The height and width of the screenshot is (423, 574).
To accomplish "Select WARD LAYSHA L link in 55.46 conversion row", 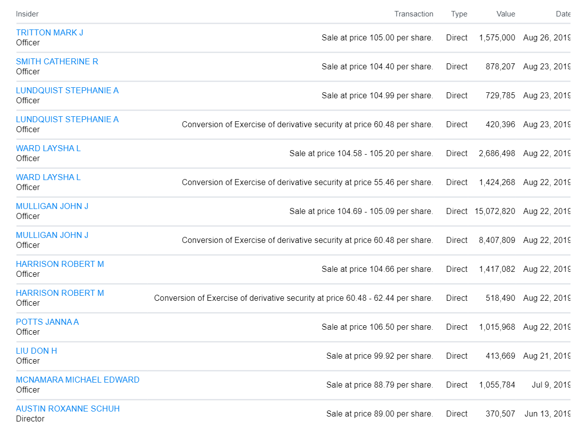I will [48, 177].
